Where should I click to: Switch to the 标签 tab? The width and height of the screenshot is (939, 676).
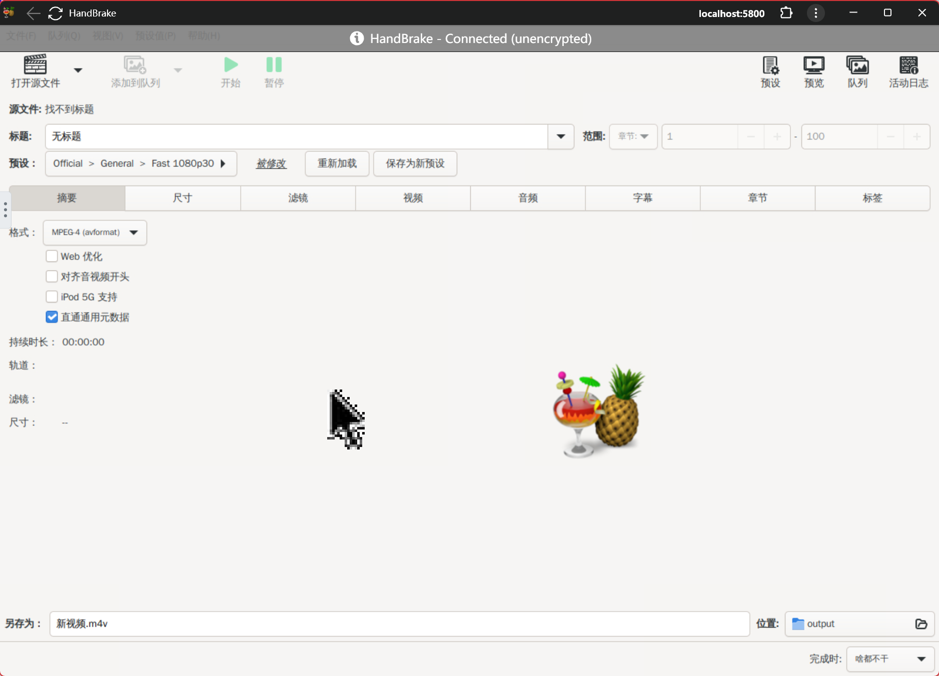(872, 198)
